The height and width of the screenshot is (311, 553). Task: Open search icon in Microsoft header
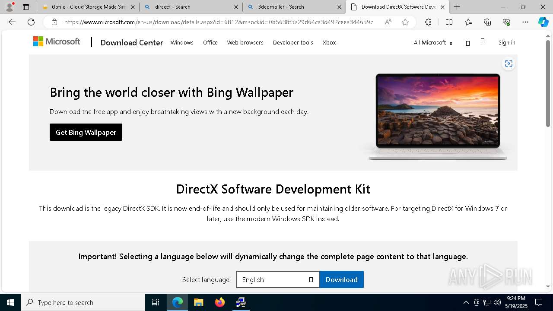click(467, 43)
